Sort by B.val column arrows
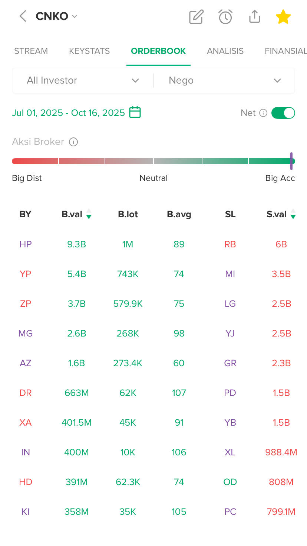This screenshot has height=546, width=307. tap(89, 214)
